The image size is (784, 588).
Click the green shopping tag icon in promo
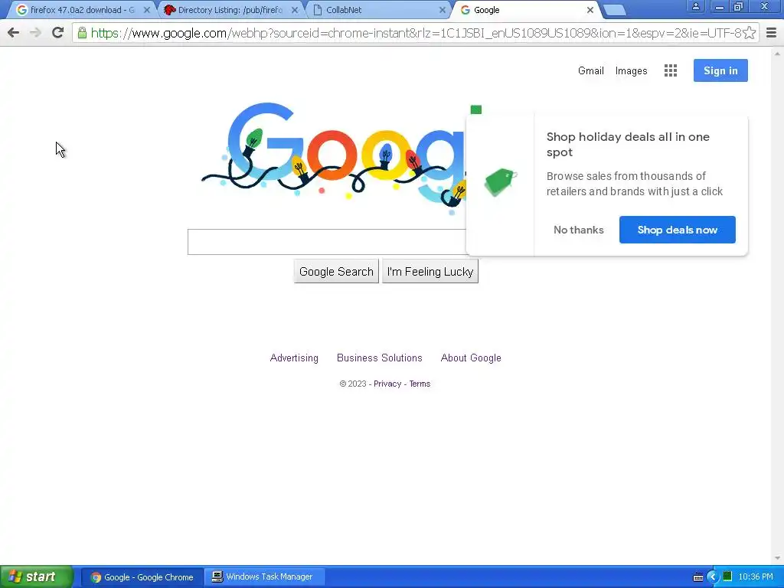[501, 182]
